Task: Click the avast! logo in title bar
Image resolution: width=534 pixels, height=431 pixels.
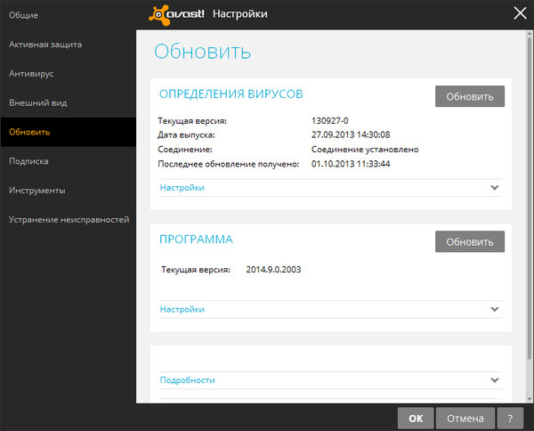Action: (176, 13)
